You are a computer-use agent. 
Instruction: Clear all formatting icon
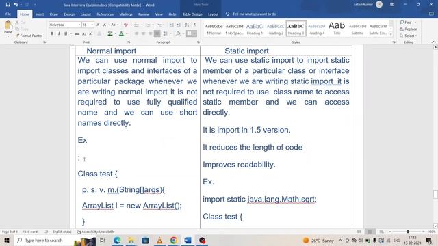126,25
